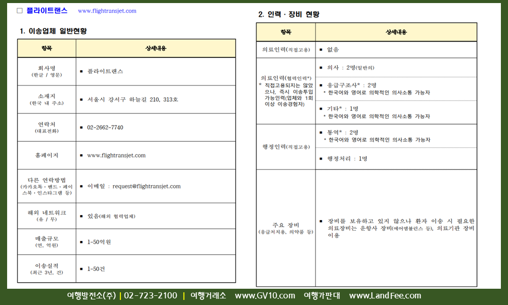Select the 여행가판대 footer label
Viewport: 508px width, 305px height.
click(322, 296)
